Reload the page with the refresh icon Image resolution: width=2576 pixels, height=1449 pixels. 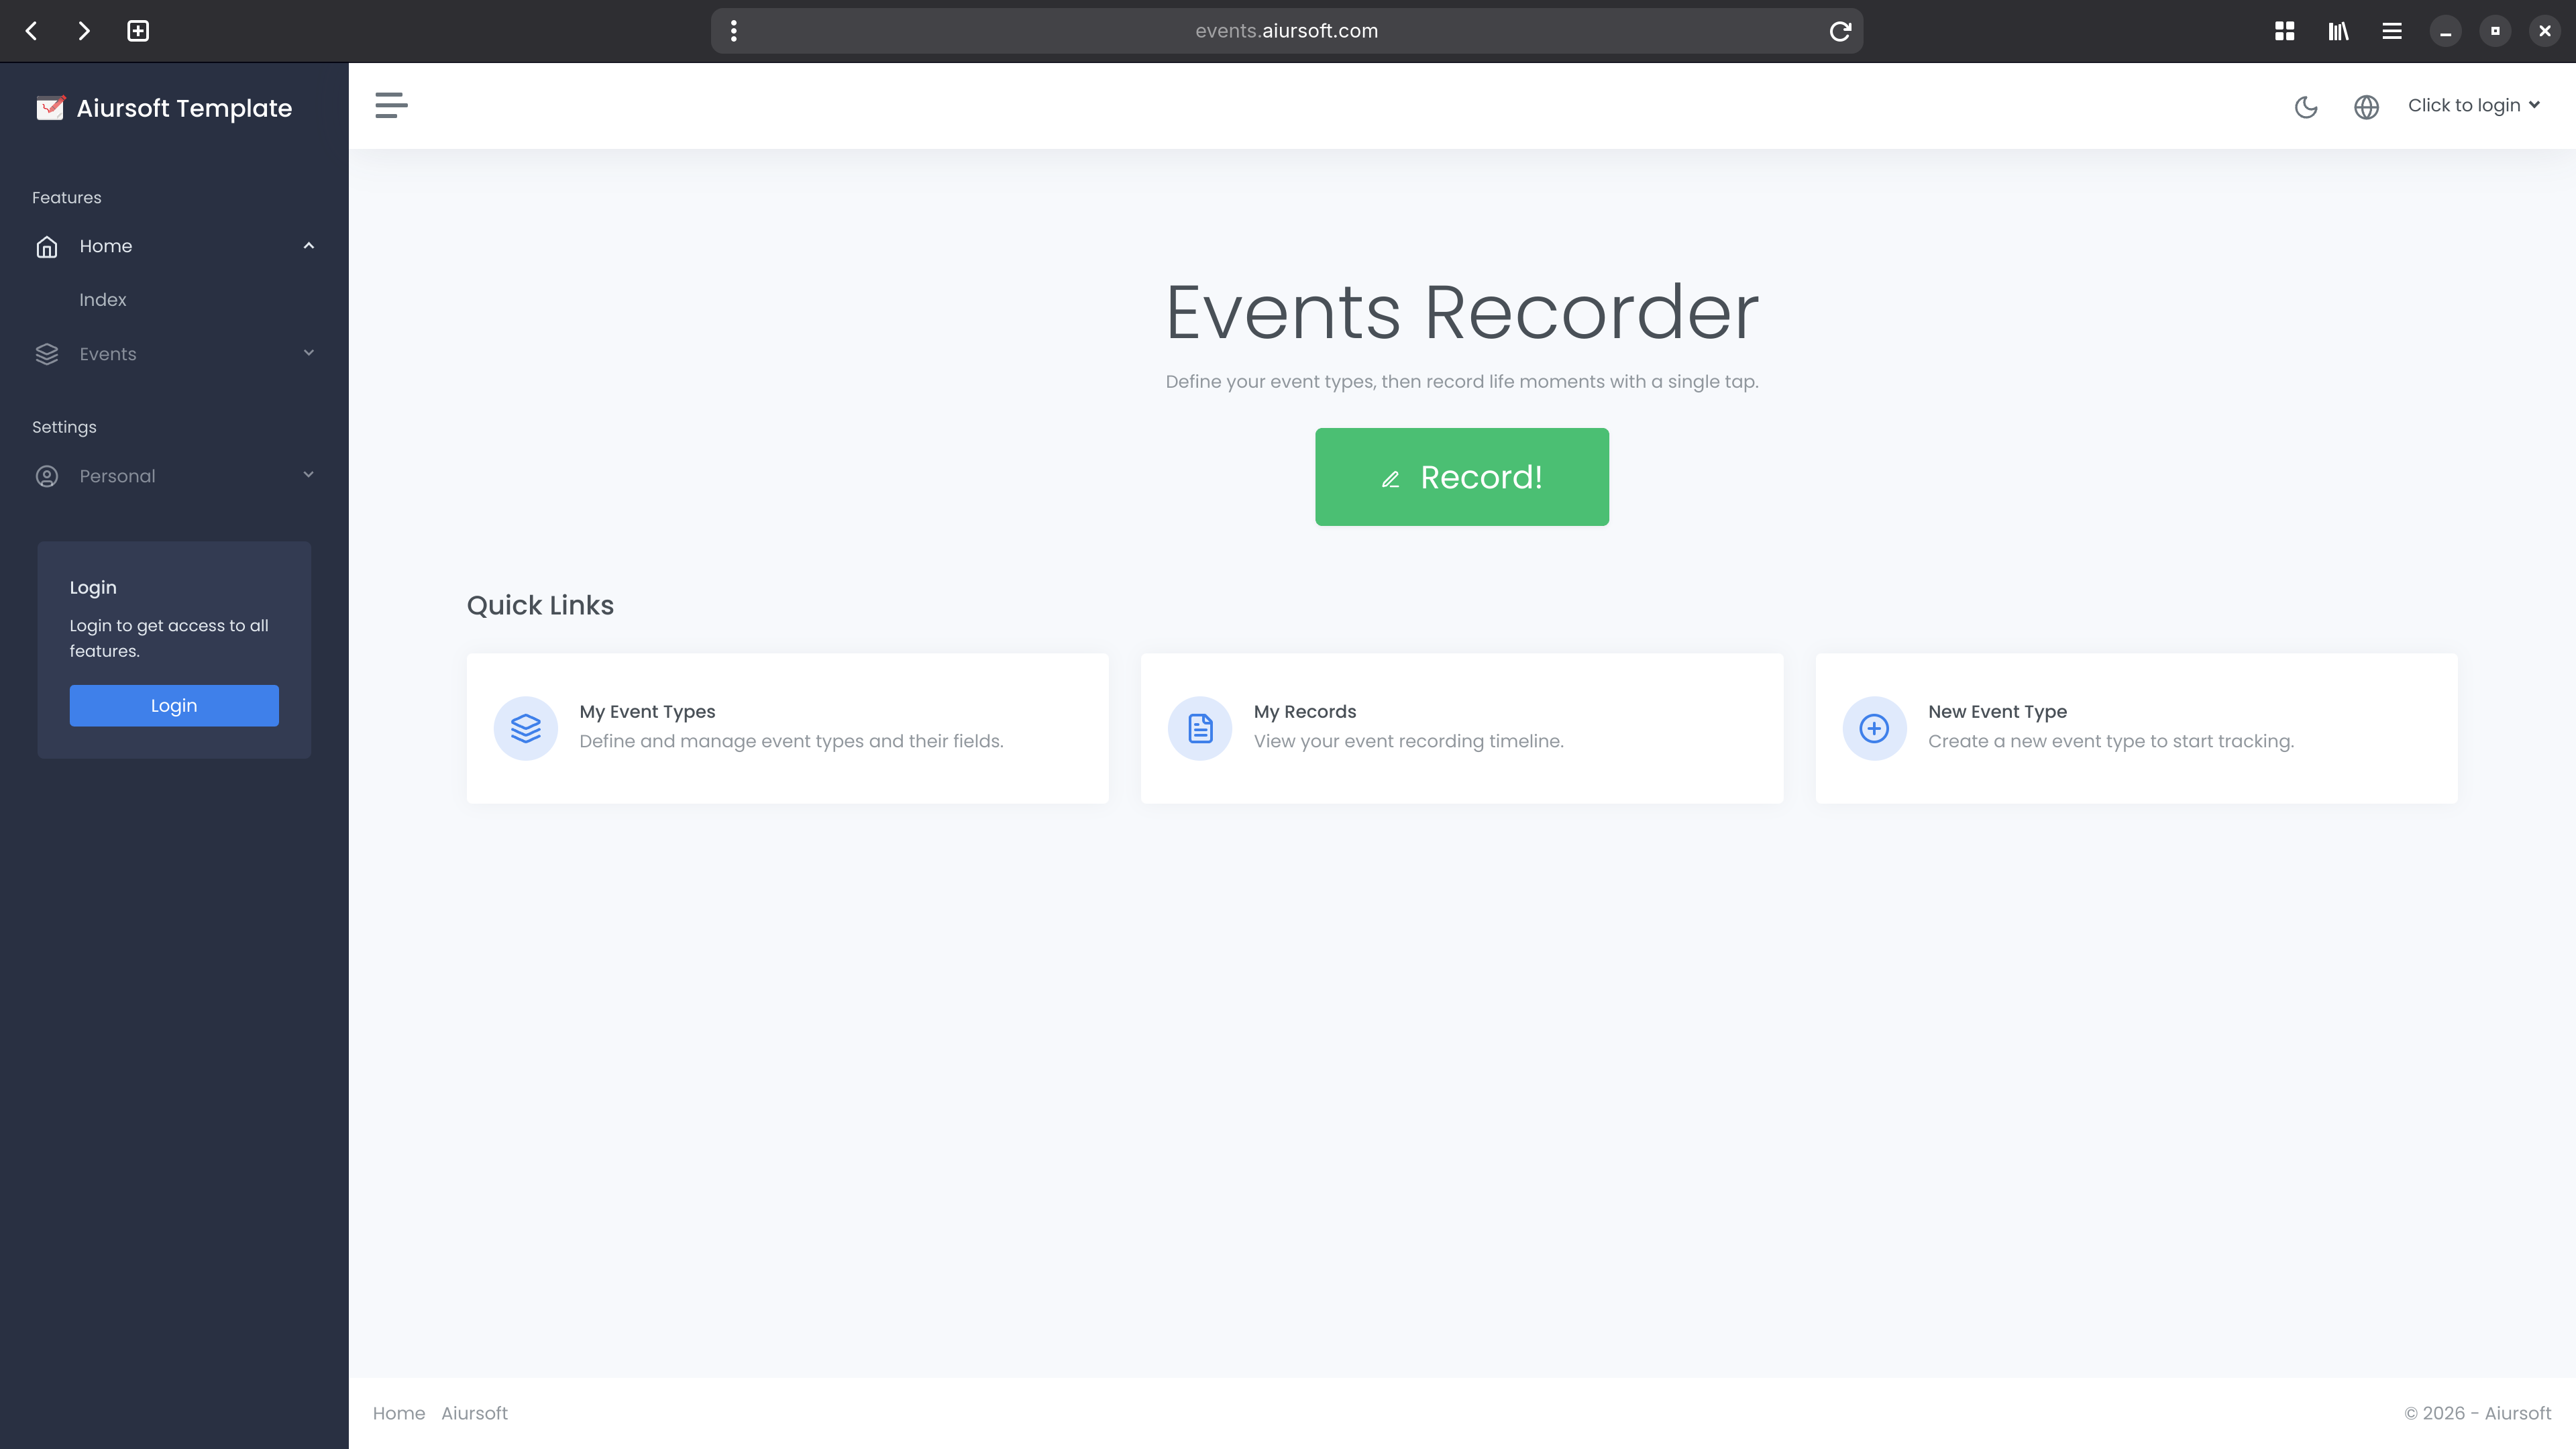1840,31
